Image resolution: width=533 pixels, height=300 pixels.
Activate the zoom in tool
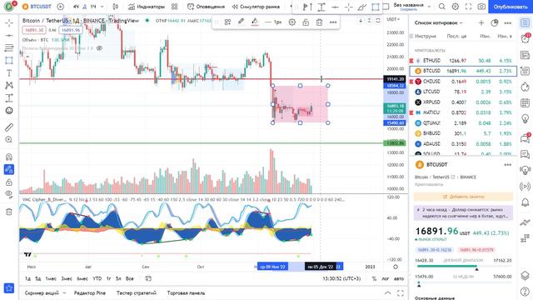click(x=9, y=140)
